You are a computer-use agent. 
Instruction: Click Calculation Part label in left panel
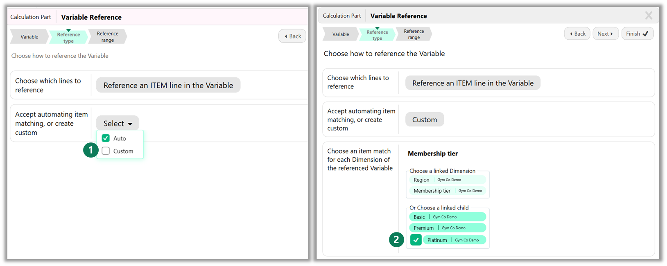click(31, 17)
